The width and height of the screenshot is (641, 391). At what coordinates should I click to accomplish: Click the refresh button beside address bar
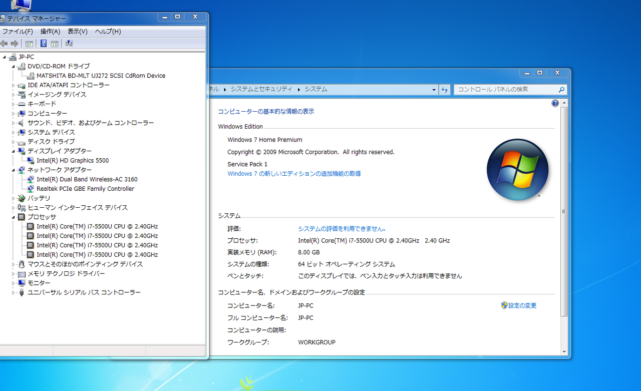[445, 89]
